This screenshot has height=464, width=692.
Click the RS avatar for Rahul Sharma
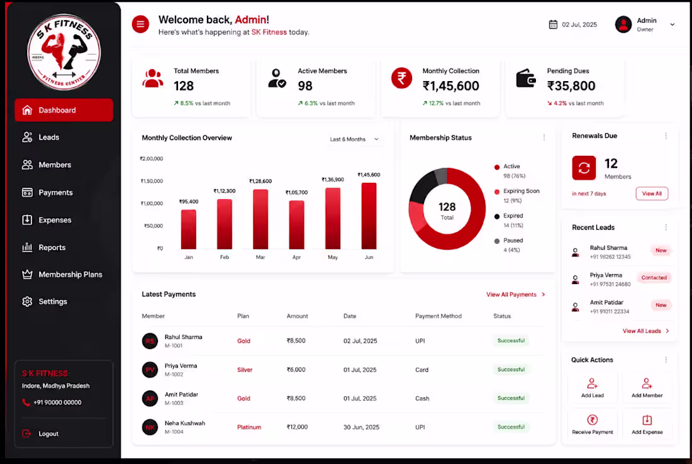click(150, 341)
